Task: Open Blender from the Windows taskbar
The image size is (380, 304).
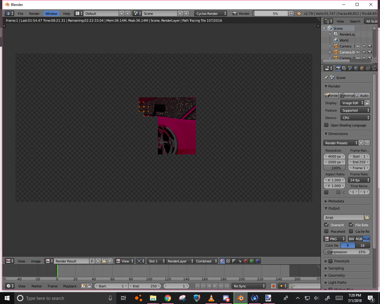Action: point(240,298)
